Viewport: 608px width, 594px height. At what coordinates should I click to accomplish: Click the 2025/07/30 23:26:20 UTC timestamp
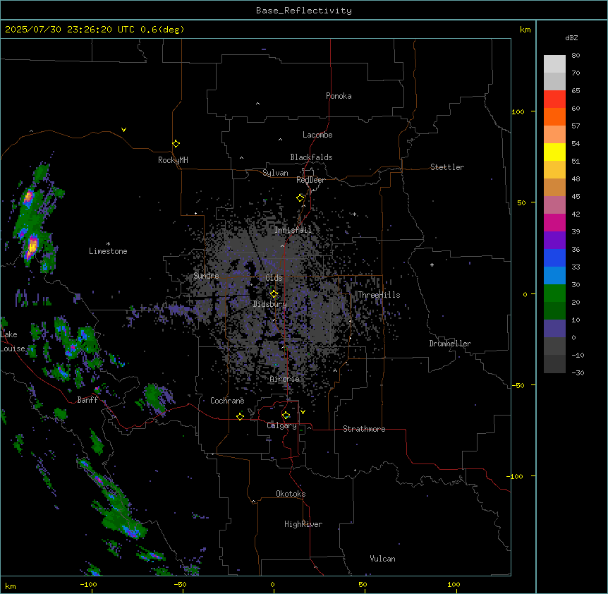[x=71, y=30]
